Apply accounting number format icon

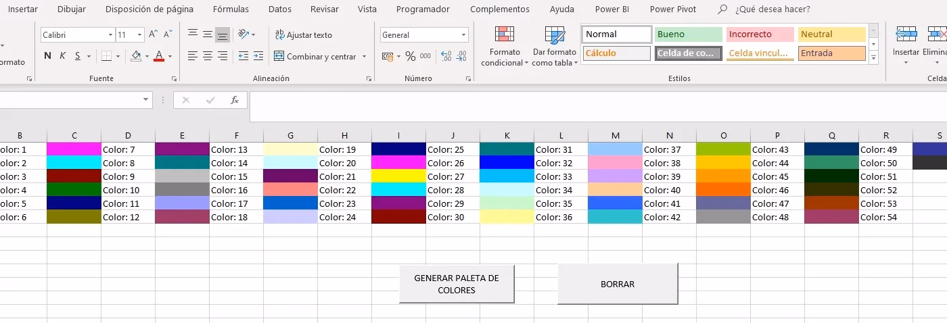(x=388, y=56)
